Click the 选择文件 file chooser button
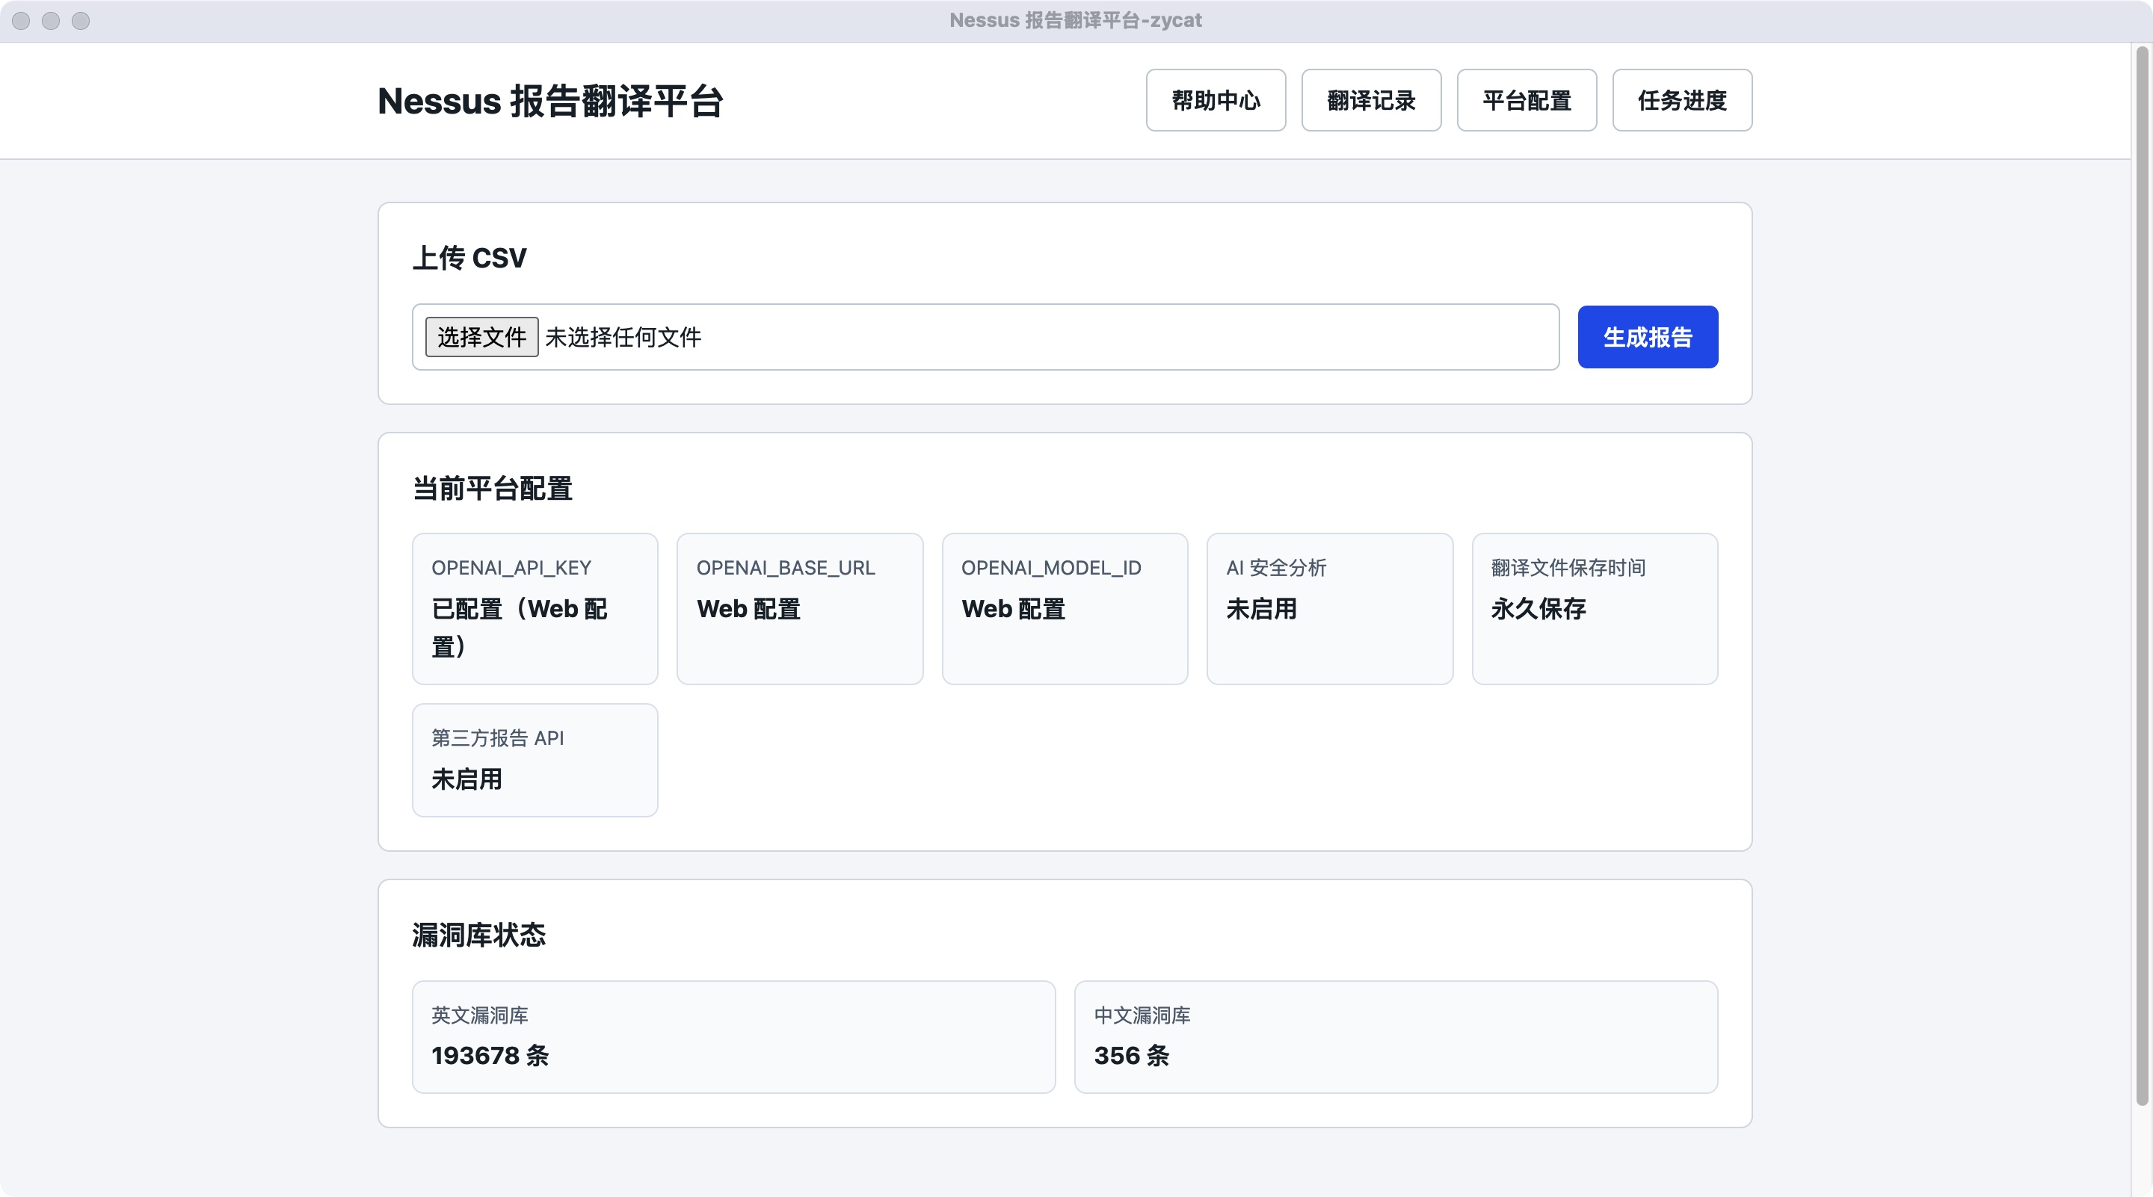 (481, 337)
